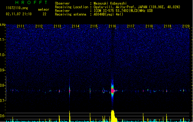Click the 0.6 kHz axis label

pos(2,116)
